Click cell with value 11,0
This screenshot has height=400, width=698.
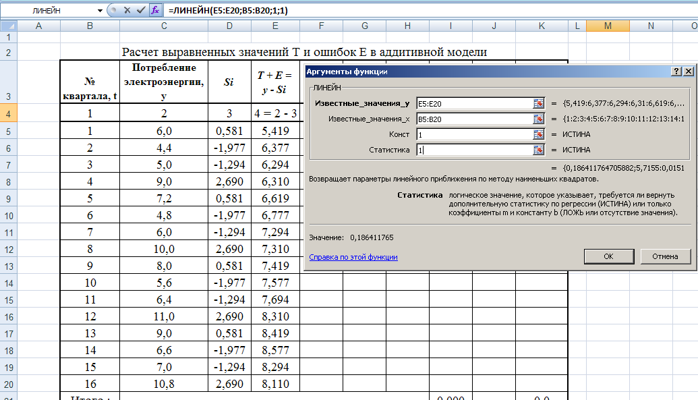pyautogui.click(x=164, y=317)
